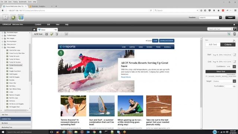238x134 pixels.
Task: Open the site selector dropdown near Logout
Action: pyautogui.click(x=221, y=17)
